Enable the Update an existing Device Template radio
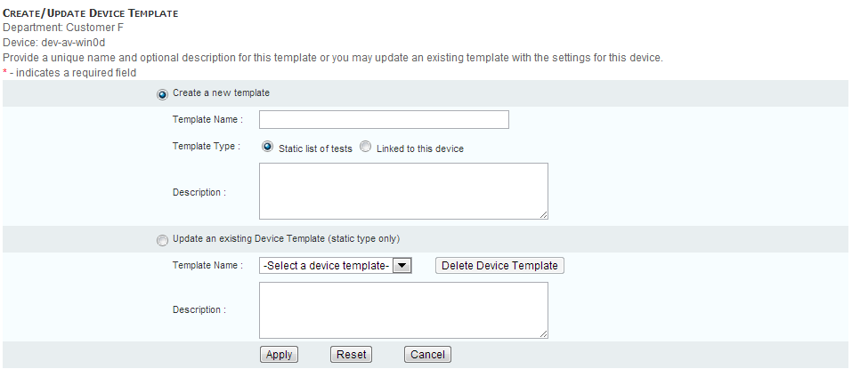This screenshot has width=852, height=377. (x=161, y=239)
